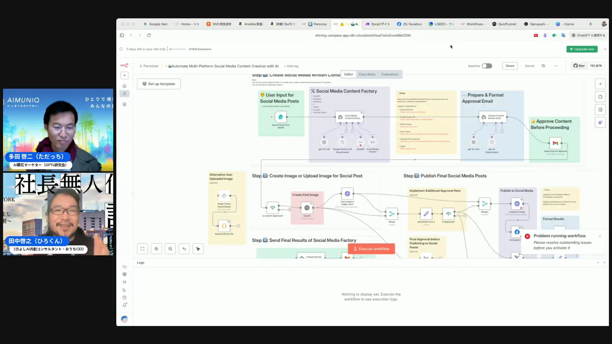Switch to the Executions tab

tap(367, 75)
